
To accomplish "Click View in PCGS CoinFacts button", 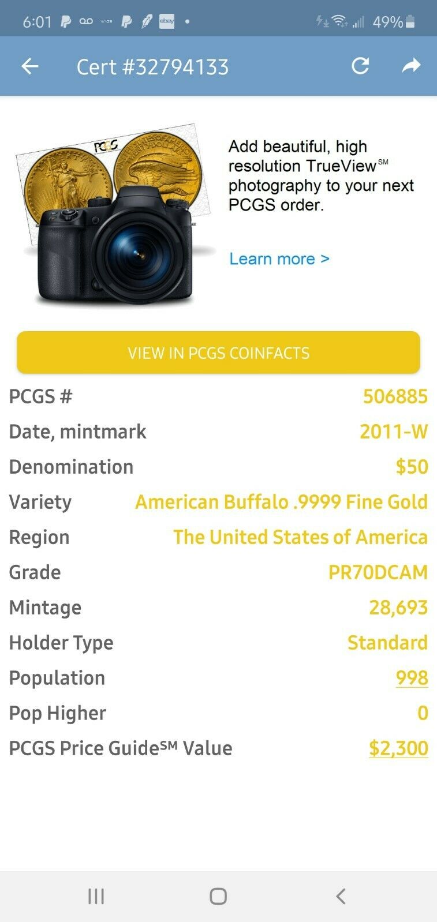I will coord(218,353).
